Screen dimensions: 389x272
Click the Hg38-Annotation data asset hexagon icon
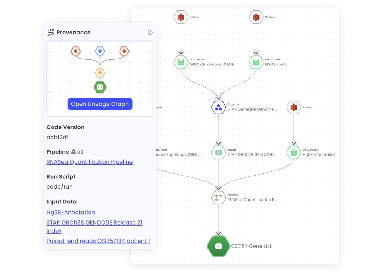click(x=293, y=152)
